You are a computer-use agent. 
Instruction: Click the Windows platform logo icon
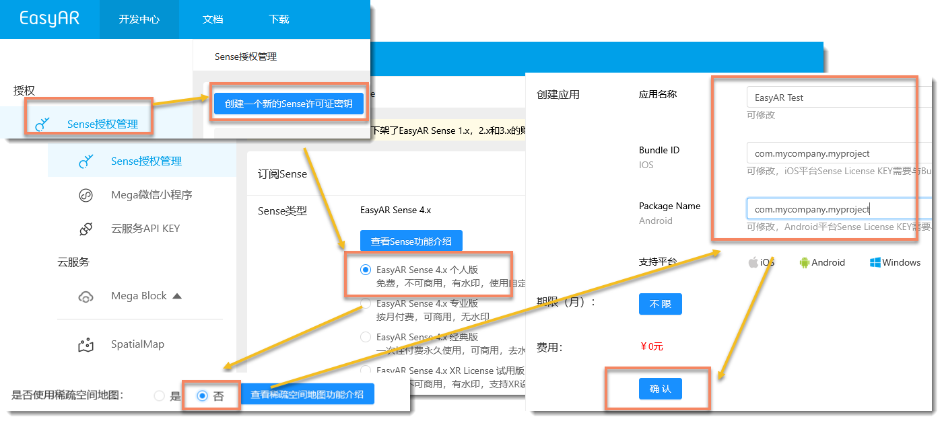[875, 263]
